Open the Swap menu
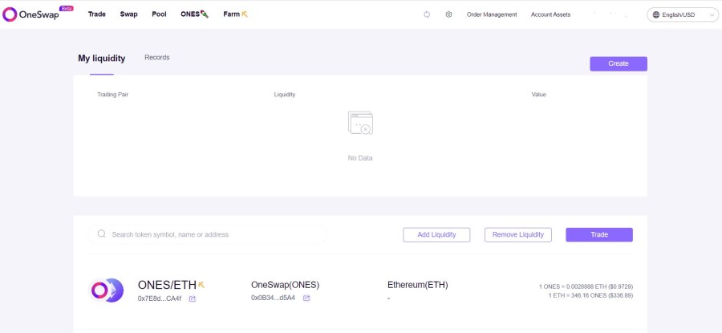 (x=129, y=14)
